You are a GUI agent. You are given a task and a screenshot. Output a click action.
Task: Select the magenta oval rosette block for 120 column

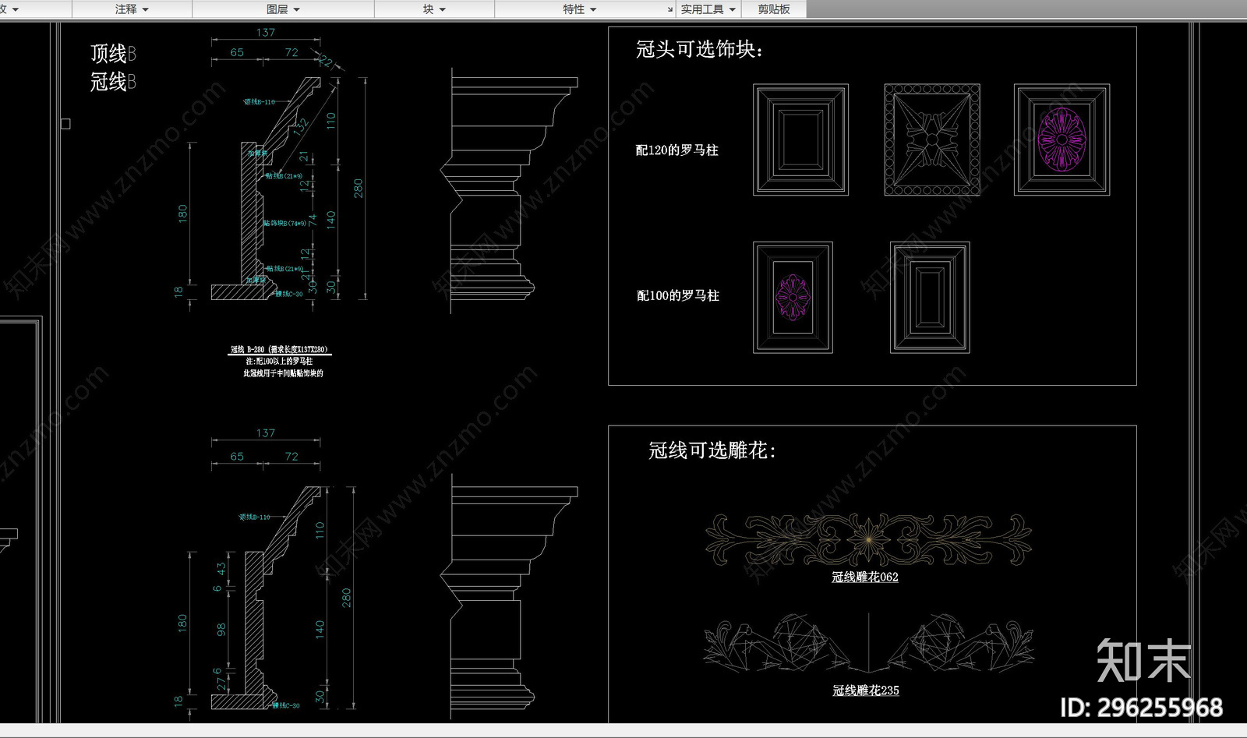point(1062,139)
